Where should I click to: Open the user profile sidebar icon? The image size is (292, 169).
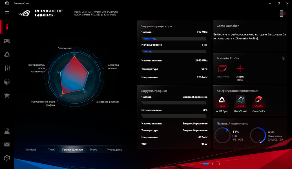click(x=7, y=131)
